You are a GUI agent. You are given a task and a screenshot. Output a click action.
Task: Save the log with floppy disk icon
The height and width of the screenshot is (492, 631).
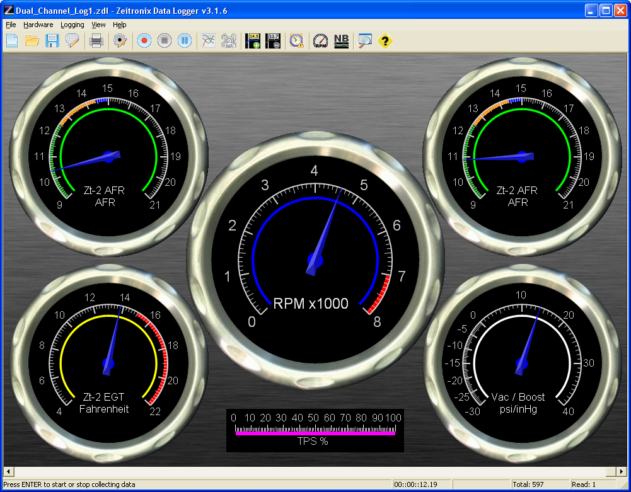[x=52, y=41]
